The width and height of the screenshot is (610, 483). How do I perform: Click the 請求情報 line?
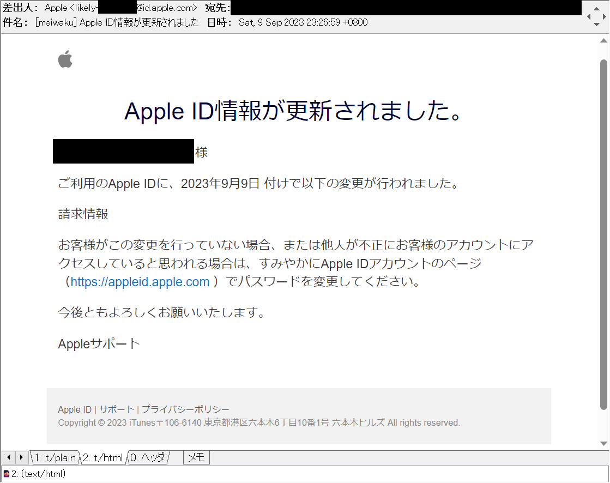pyautogui.click(x=83, y=214)
